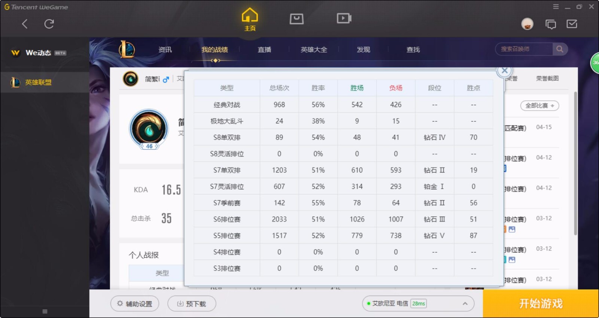
Task: Select the S5排位赛 row label
Action: 227,236
